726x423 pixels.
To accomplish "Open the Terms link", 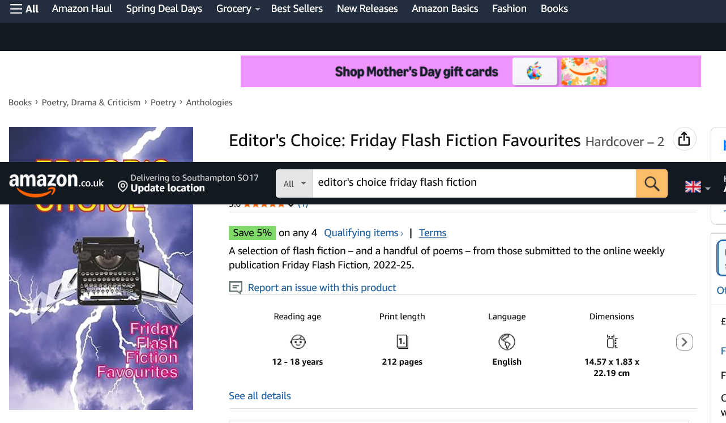I will point(433,233).
